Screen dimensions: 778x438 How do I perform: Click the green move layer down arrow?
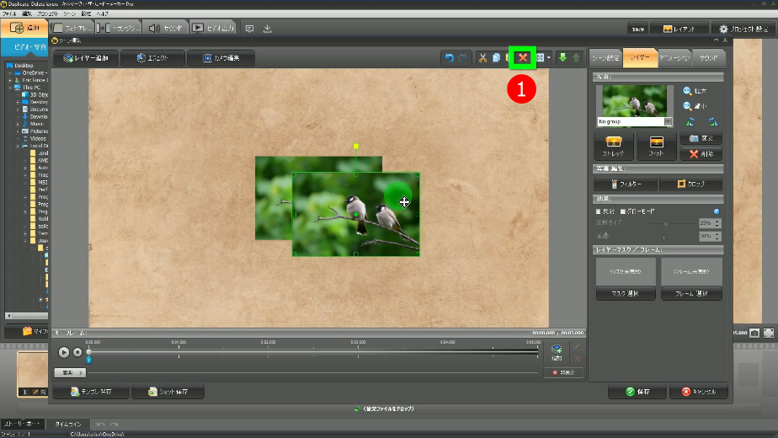click(x=562, y=57)
